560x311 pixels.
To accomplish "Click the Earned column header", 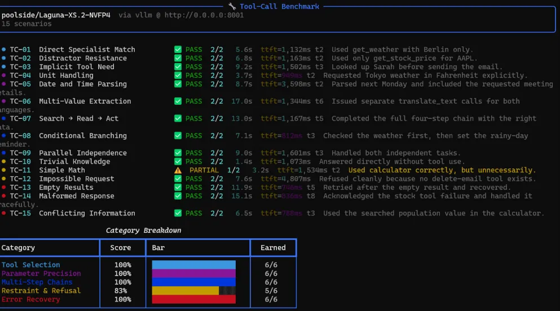I will [x=273, y=247].
